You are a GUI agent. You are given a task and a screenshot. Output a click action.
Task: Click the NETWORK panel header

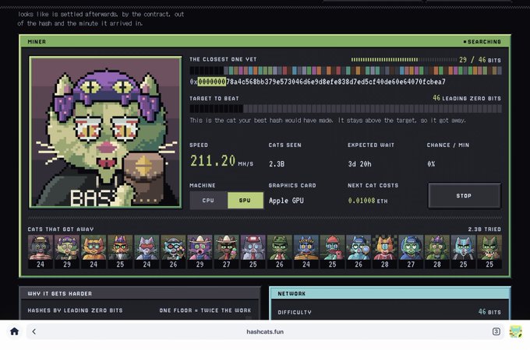[x=390, y=293]
